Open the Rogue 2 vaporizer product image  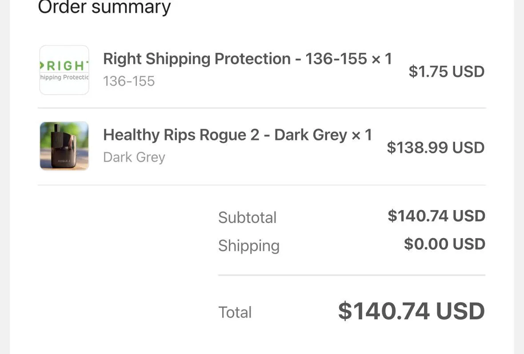coord(64,146)
